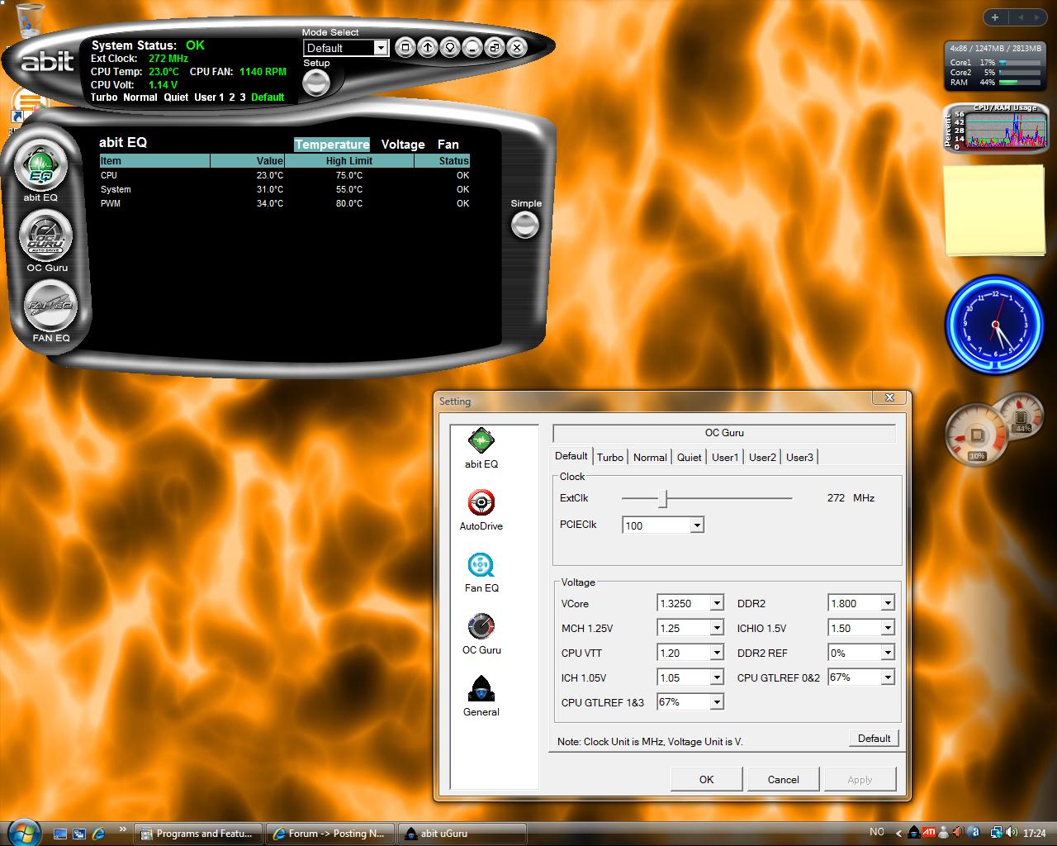Switch to the Normal tab in Setting
1057x846 pixels.
pos(650,457)
